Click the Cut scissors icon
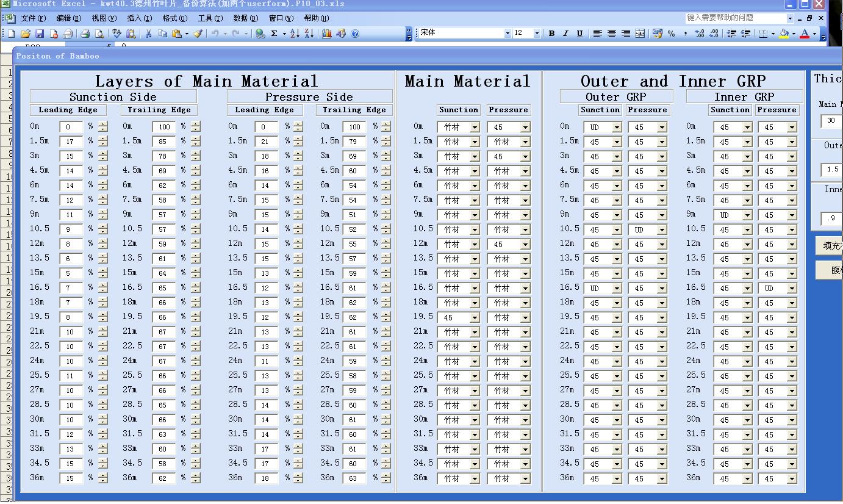The height and width of the screenshot is (504, 843). coord(148,34)
